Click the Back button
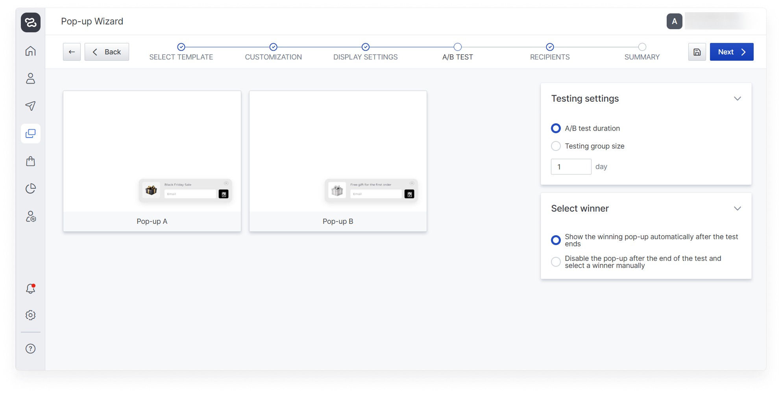 click(107, 52)
